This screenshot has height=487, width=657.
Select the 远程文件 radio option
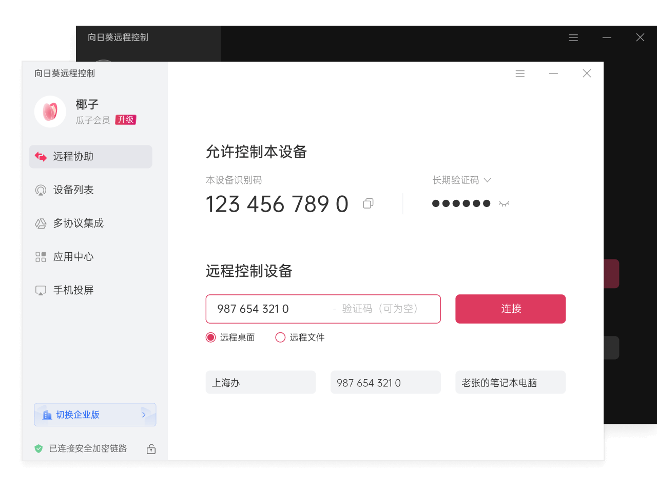pos(280,337)
